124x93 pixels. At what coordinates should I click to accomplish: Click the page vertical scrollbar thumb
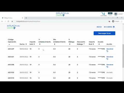123,56
